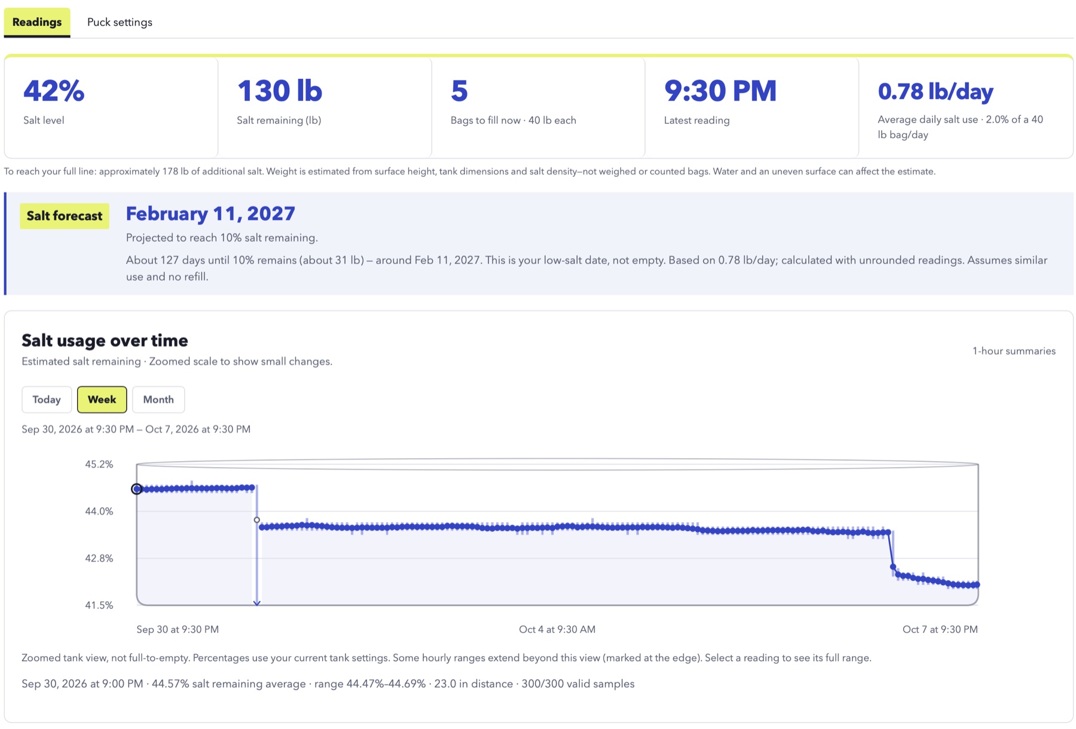Click the 0.78 lb/day average value

tap(936, 91)
